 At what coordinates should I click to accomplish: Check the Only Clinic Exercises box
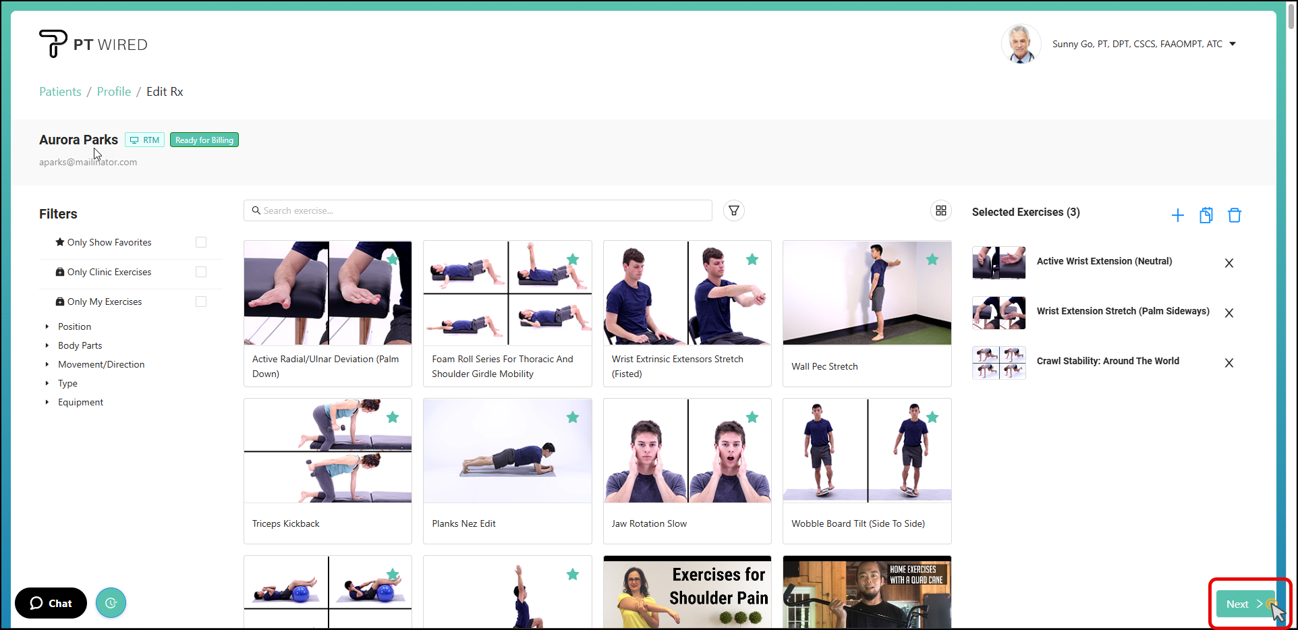click(200, 272)
